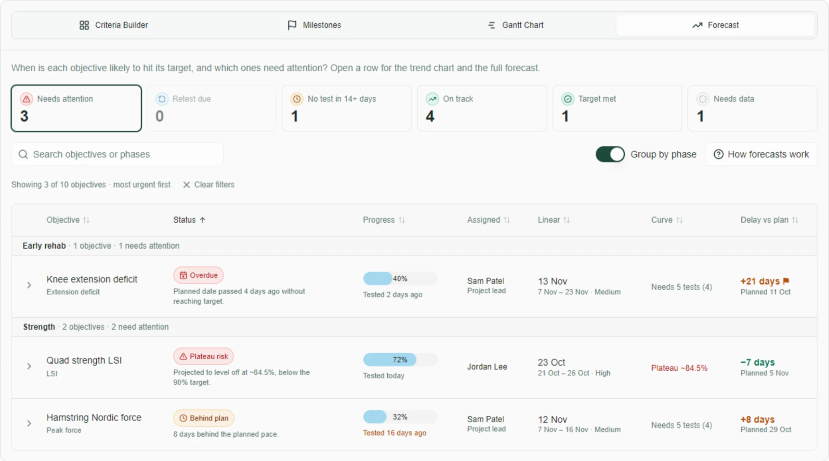Click the Milestones flag icon
The height and width of the screenshot is (461, 829).
[x=292, y=25]
